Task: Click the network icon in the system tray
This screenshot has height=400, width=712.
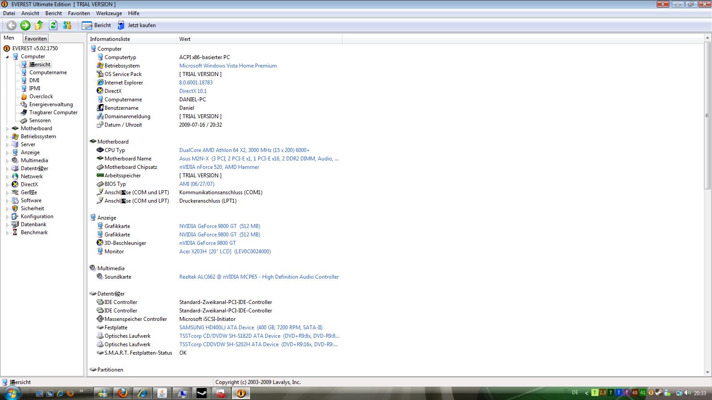Action: 679,393
